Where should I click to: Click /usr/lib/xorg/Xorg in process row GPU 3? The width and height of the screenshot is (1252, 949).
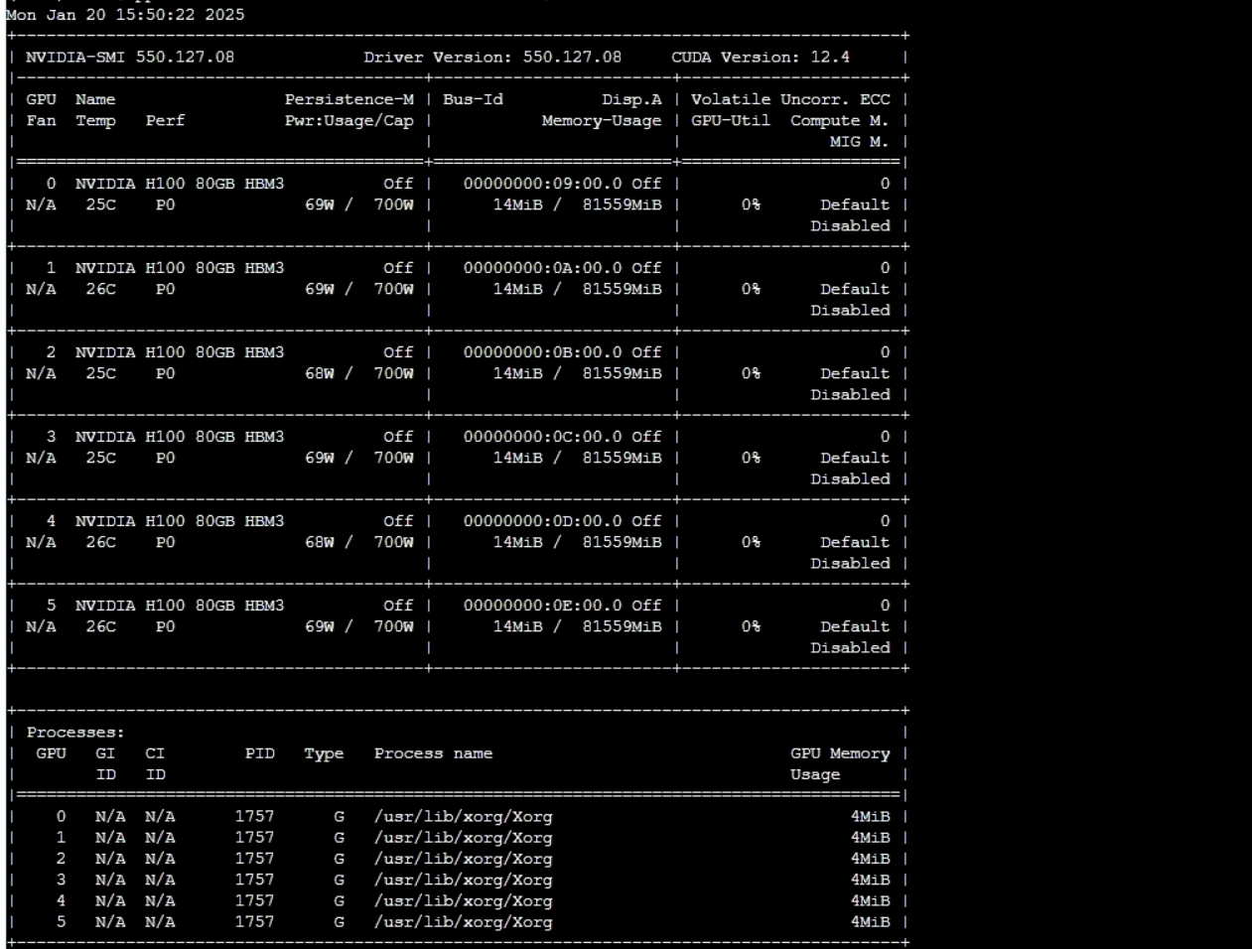click(x=463, y=881)
